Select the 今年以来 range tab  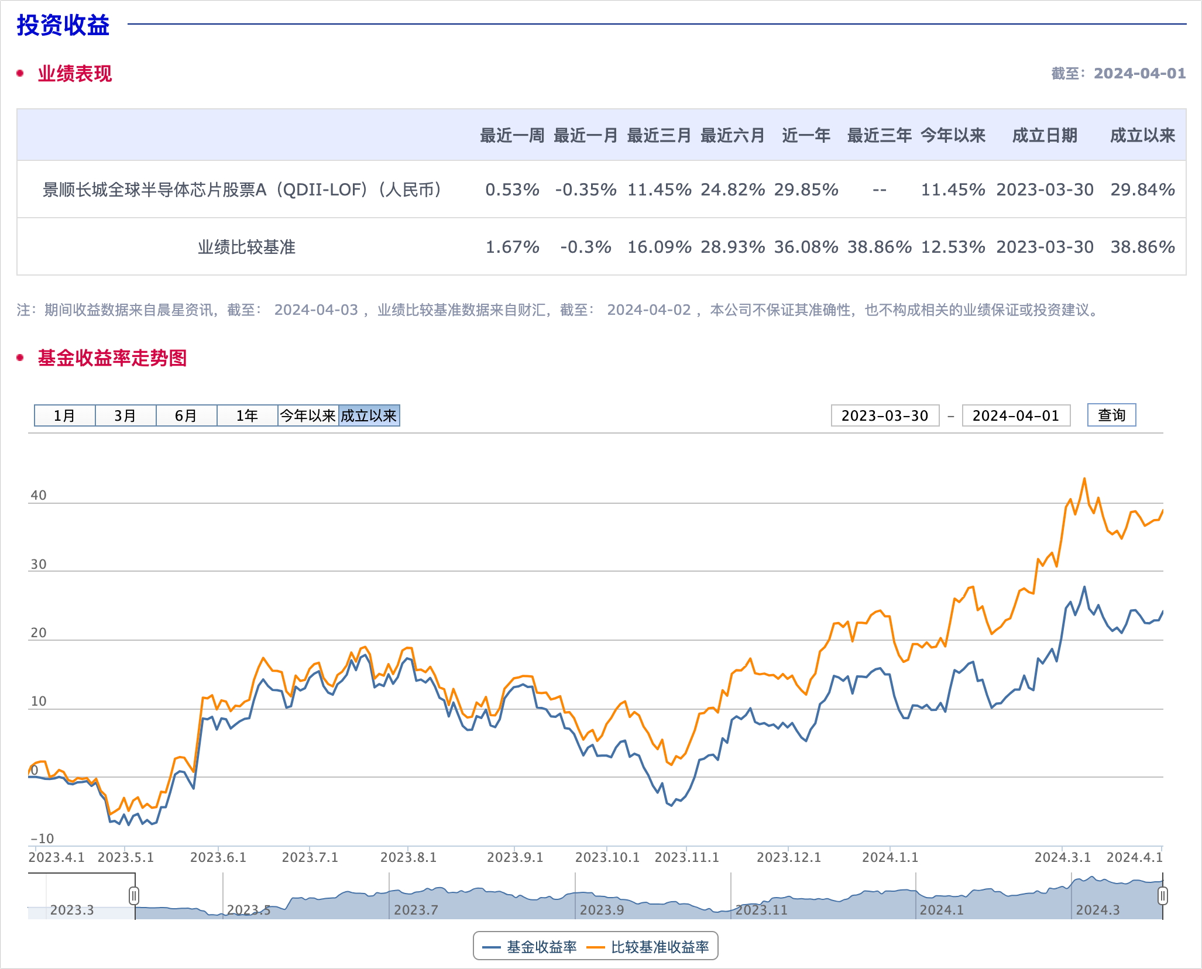coord(308,415)
